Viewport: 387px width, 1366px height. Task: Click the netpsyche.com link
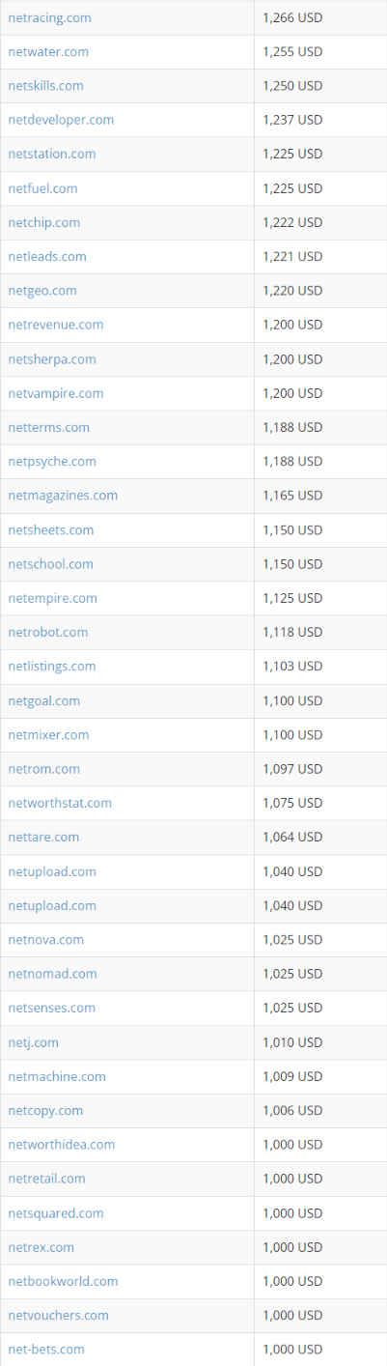click(x=52, y=461)
